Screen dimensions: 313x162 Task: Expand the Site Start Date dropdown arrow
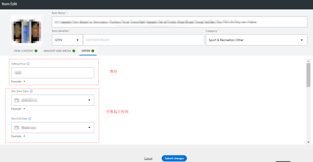coord(89,100)
